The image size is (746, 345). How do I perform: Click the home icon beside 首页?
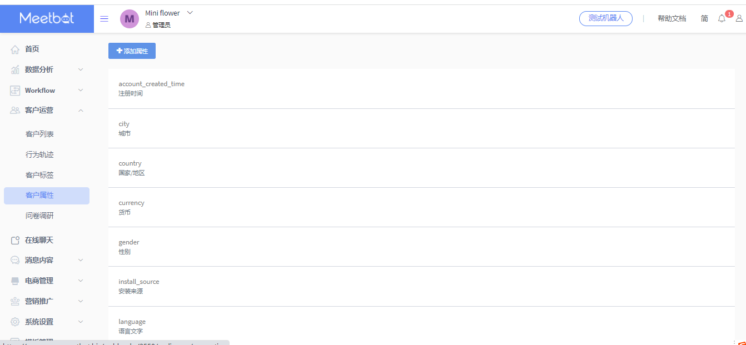pos(15,49)
